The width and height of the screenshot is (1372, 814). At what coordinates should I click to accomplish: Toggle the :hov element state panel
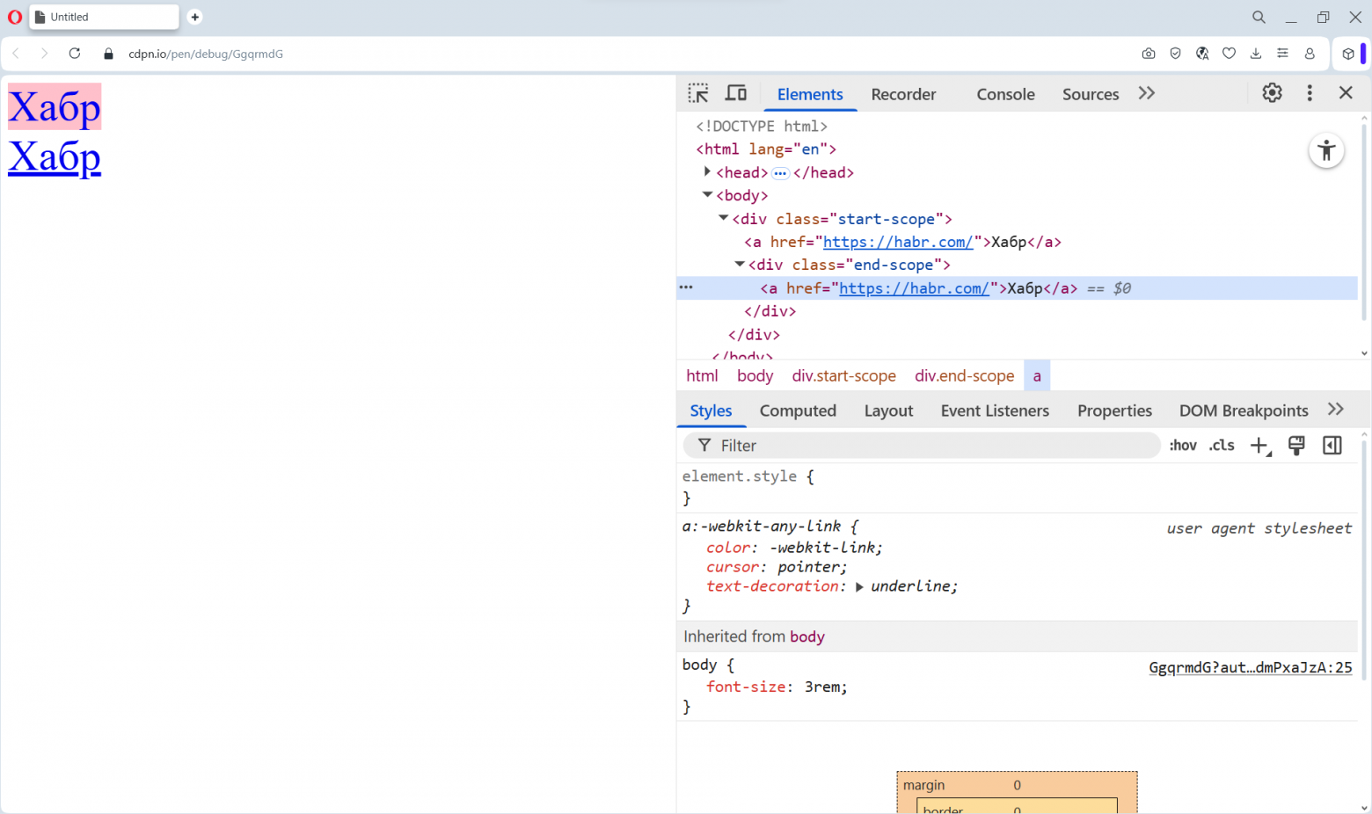click(x=1183, y=446)
